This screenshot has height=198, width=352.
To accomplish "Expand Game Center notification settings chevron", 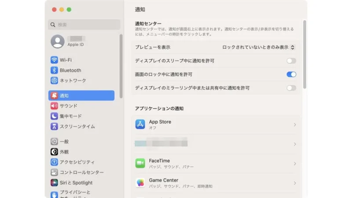I will (x=294, y=183).
